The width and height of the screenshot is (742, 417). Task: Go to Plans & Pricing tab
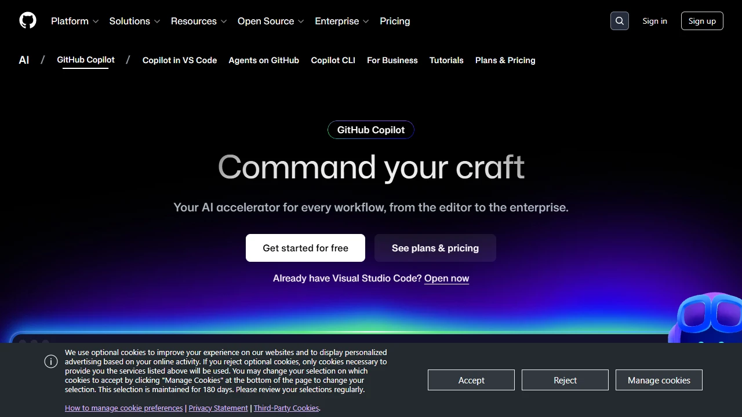[505, 60]
